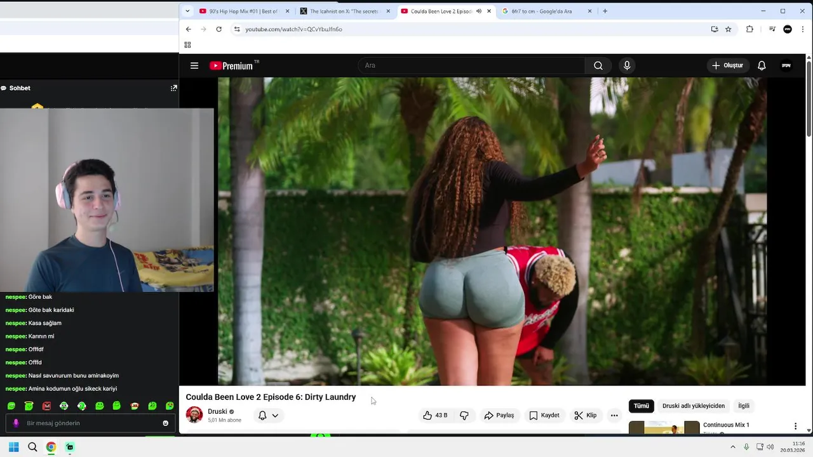
Task: Open Chrome extensions puzzle icon
Action: pyautogui.click(x=749, y=29)
